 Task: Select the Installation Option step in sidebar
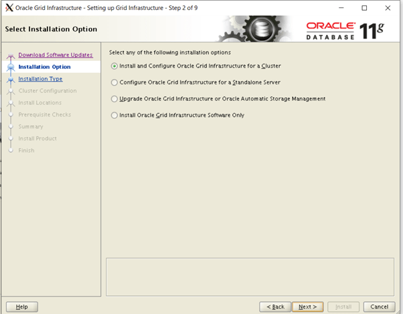click(x=44, y=67)
